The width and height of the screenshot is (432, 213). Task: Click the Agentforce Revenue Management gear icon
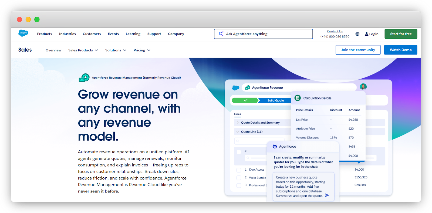(x=84, y=78)
